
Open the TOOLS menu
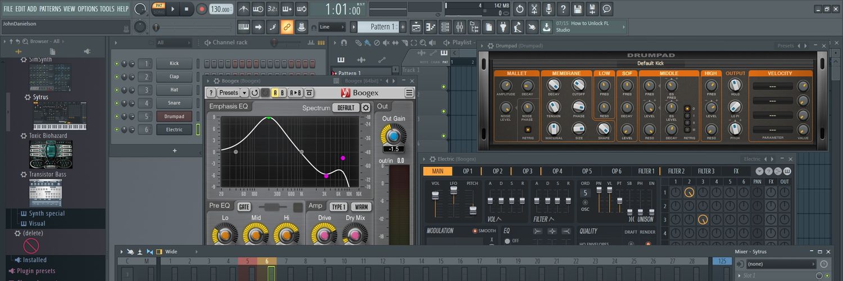coord(107,9)
